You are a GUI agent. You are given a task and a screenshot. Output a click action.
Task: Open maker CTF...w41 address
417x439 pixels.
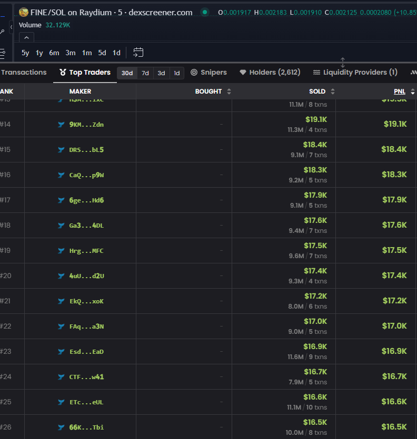click(x=86, y=377)
